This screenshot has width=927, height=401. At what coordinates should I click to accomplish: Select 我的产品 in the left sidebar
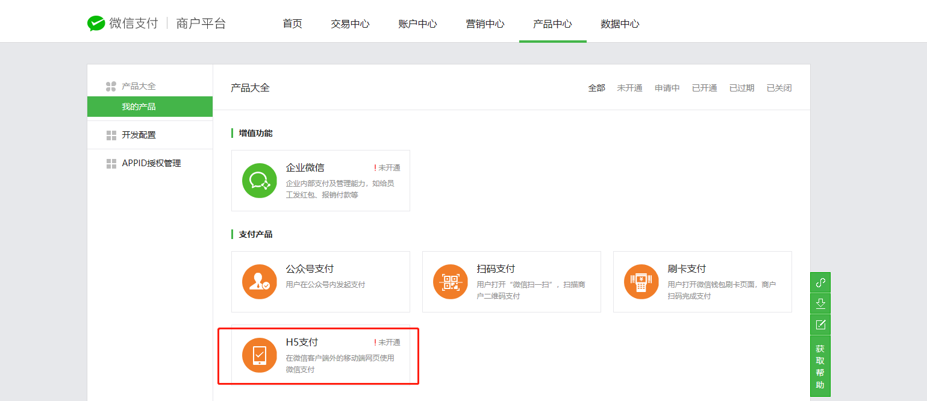(x=150, y=107)
